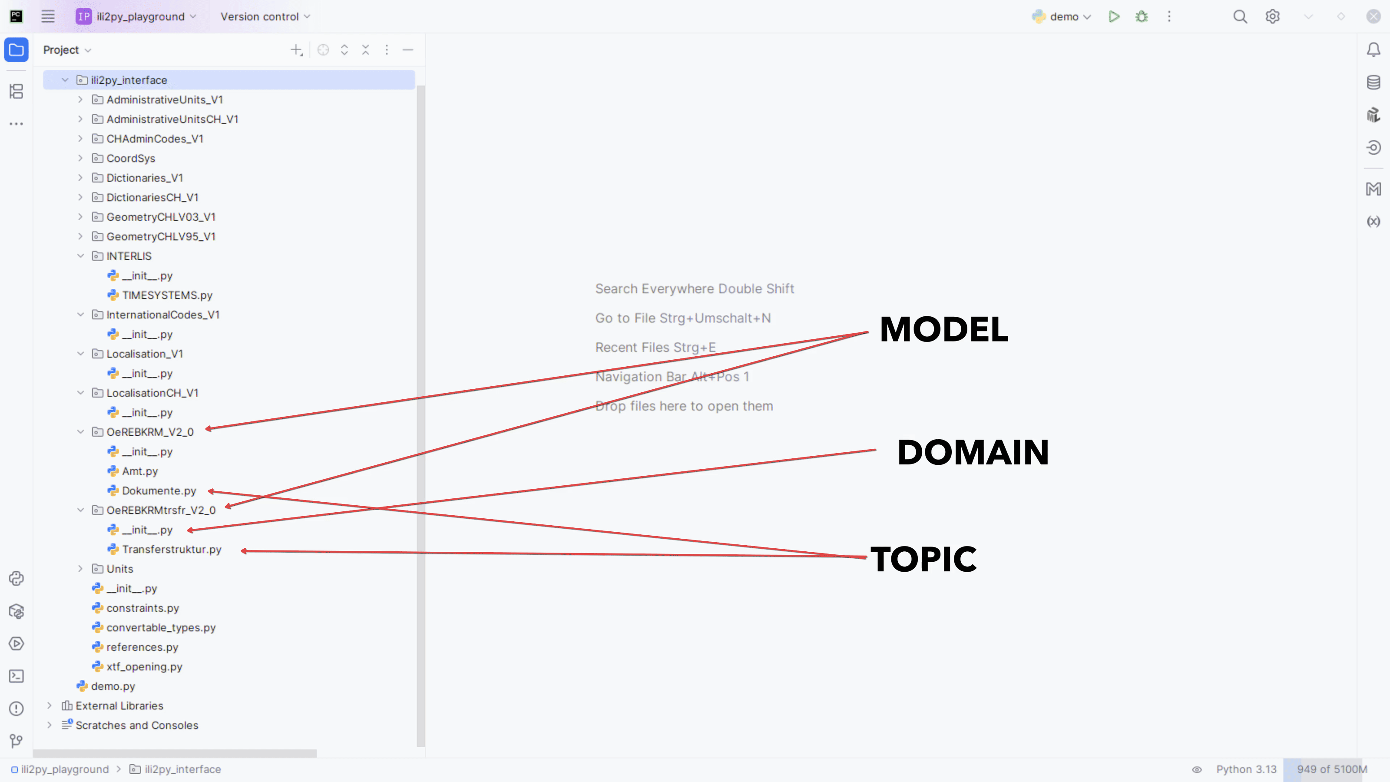Click the Python 3.13 interpreter selector
The image size is (1390, 782).
coord(1246,769)
